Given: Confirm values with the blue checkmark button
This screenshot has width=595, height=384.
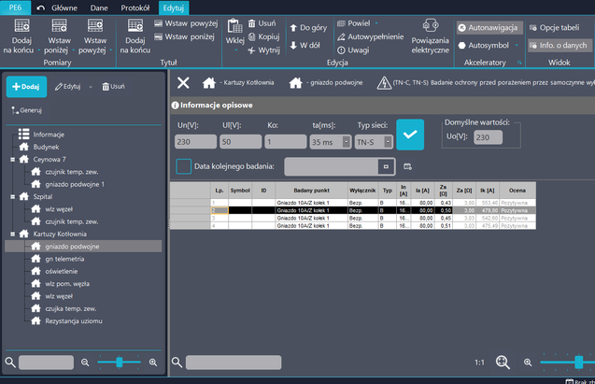Looking at the screenshot, I should (408, 135).
